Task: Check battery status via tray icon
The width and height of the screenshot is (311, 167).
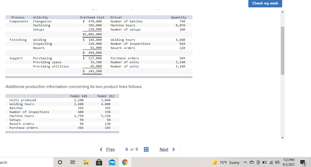Action: [x=265, y=163]
